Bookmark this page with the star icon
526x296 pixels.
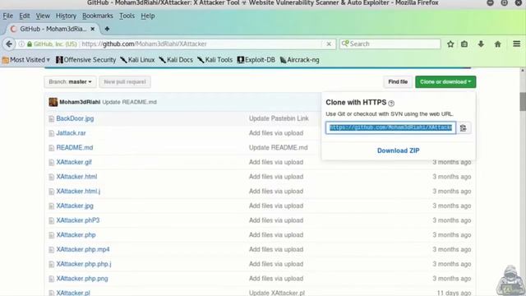point(450,44)
